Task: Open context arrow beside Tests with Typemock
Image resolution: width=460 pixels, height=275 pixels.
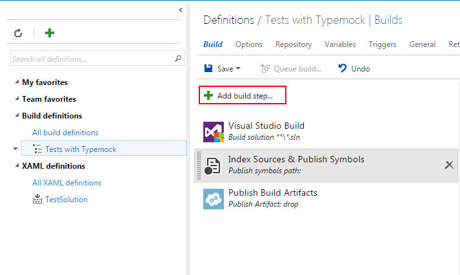Action: (x=15, y=149)
